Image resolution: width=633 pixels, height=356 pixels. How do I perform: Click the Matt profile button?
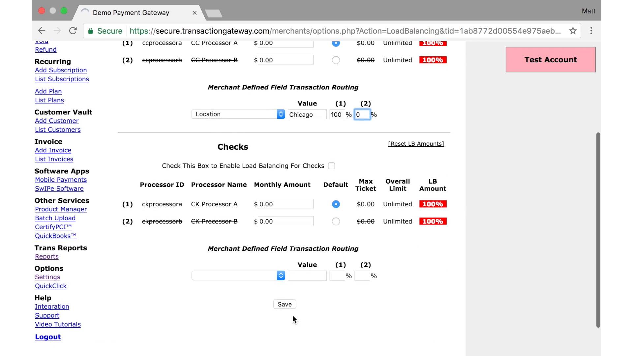588,11
